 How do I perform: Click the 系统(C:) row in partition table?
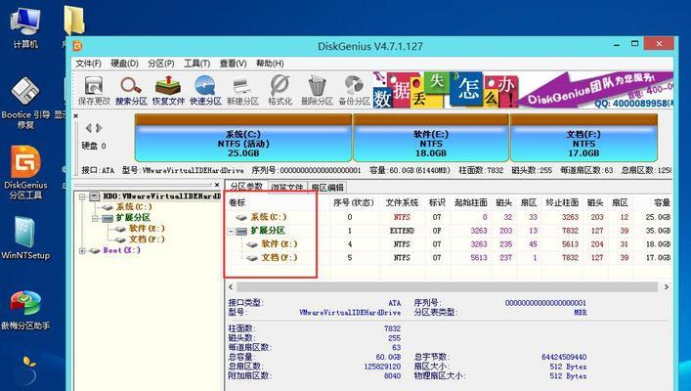449,217
